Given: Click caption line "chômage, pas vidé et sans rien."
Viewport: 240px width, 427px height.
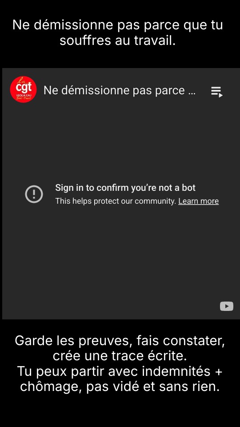Looking at the screenshot, I should point(120,387).
